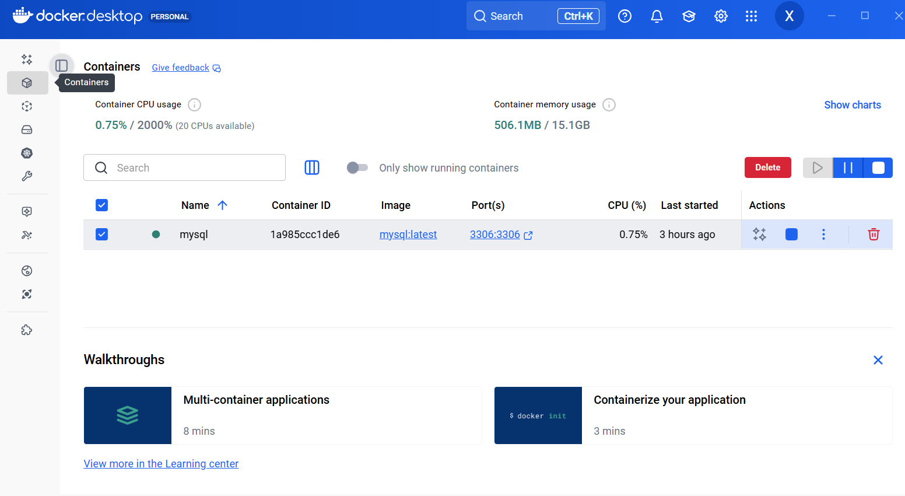The image size is (905, 496).
Task: Toggle the select-all containers checkbox
Action: point(101,205)
